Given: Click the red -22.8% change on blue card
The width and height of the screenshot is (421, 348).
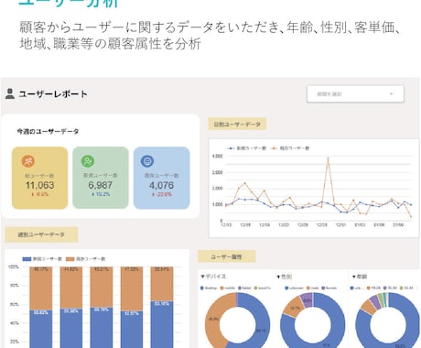Looking at the screenshot, I should [162, 194].
